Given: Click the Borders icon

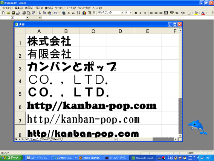Looking at the screenshot, I should [x=189, y=13].
